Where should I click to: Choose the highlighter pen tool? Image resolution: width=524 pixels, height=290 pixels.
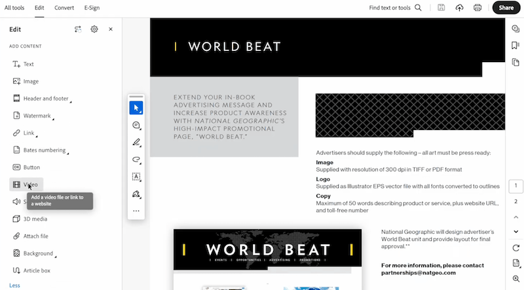coord(136,142)
